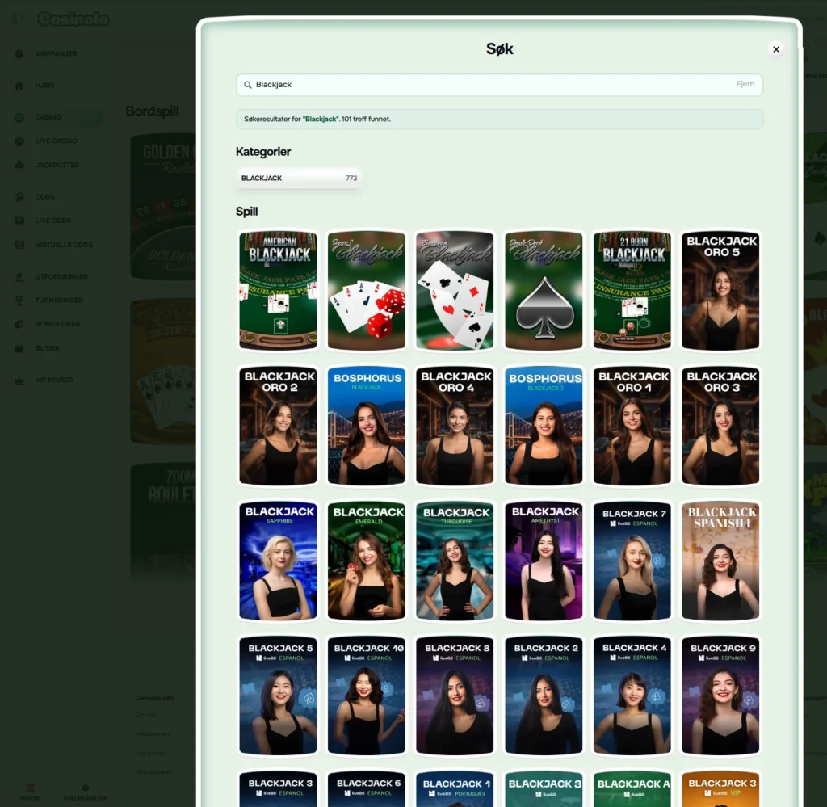The height and width of the screenshot is (807, 827).
Task: Open the Blackjack game with red dice
Action: point(367,291)
